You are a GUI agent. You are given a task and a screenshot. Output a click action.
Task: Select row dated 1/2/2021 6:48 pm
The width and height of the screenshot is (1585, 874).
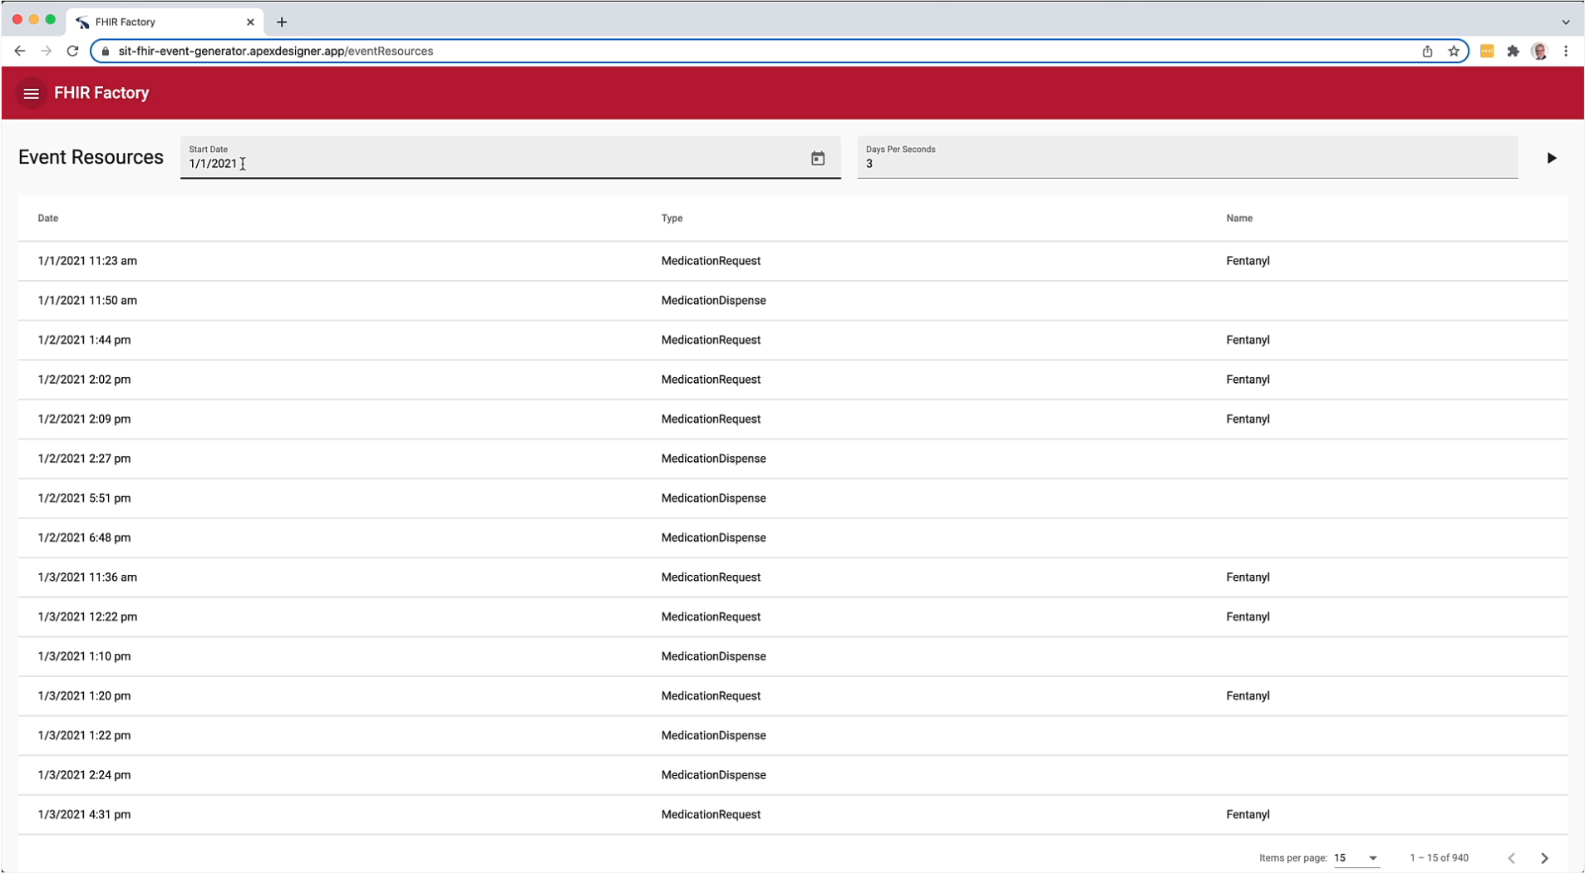click(x=793, y=538)
